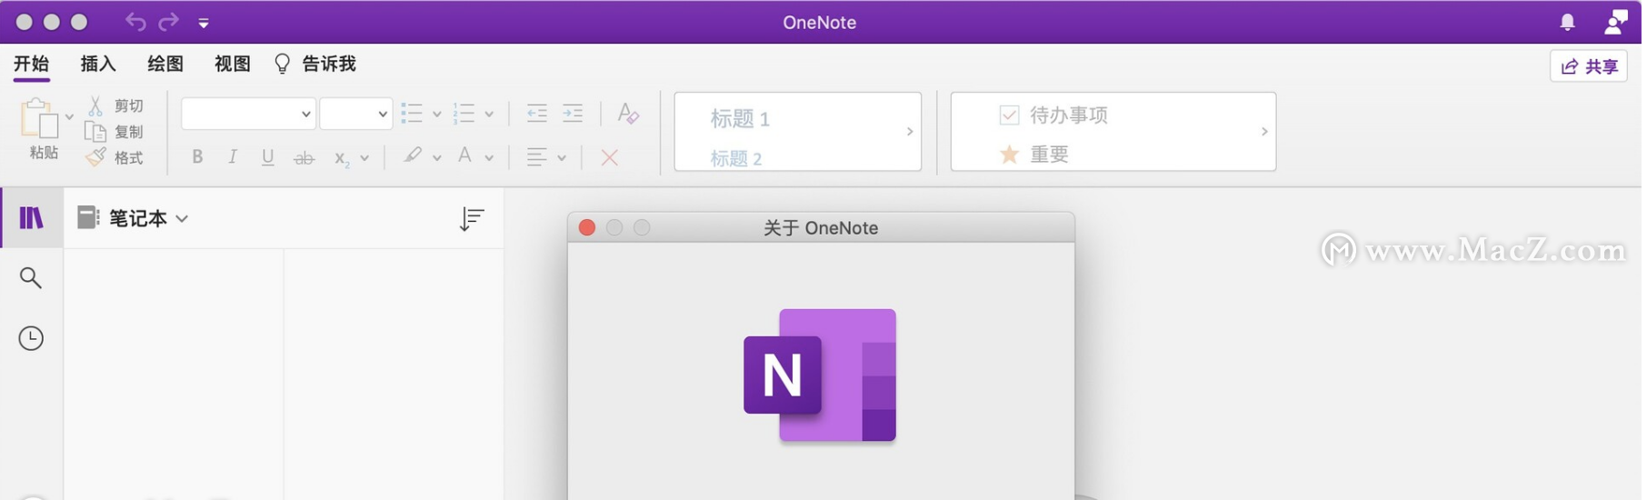The width and height of the screenshot is (1647, 500).
Task: Switch to the 开始 tab
Action: tap(31, 64)
